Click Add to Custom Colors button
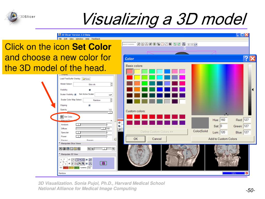The height and width of the screenshot is (199, 265). pos(223,139)
